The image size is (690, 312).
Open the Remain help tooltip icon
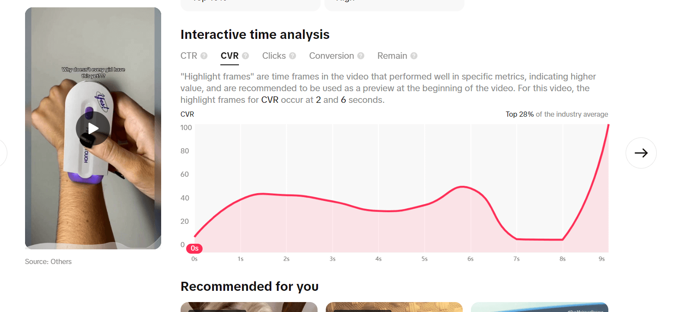414,56
